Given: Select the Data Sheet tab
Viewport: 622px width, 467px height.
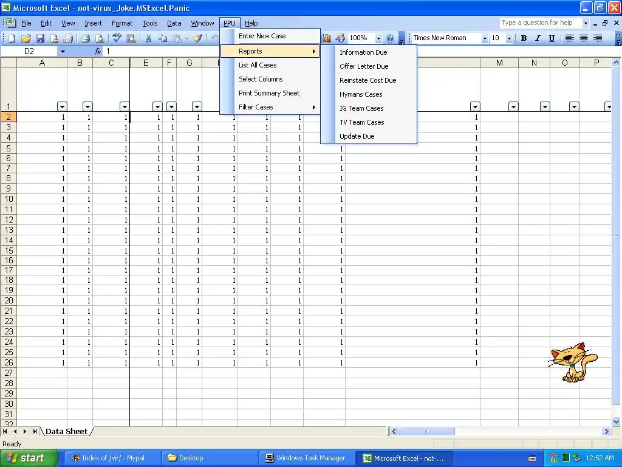Looking at the screenshot, I should [66, 431].
